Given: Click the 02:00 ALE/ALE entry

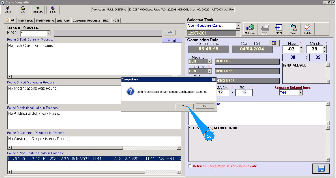Looking at the screenshot, I should 294,65.
